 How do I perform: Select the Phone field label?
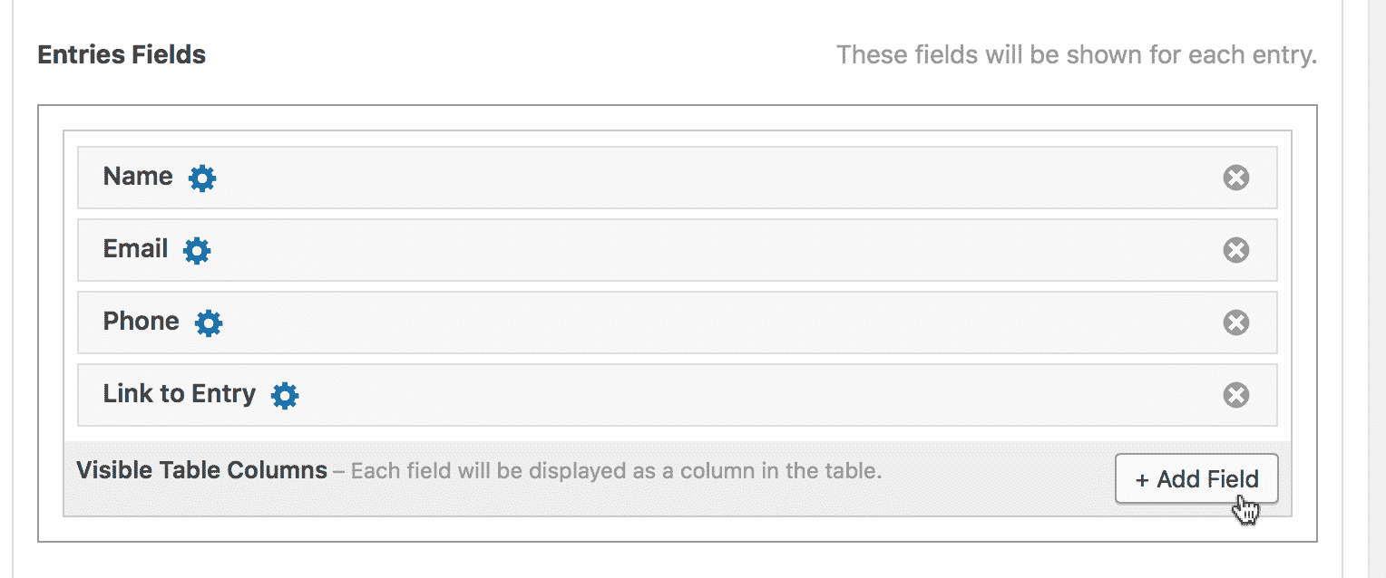141,321
